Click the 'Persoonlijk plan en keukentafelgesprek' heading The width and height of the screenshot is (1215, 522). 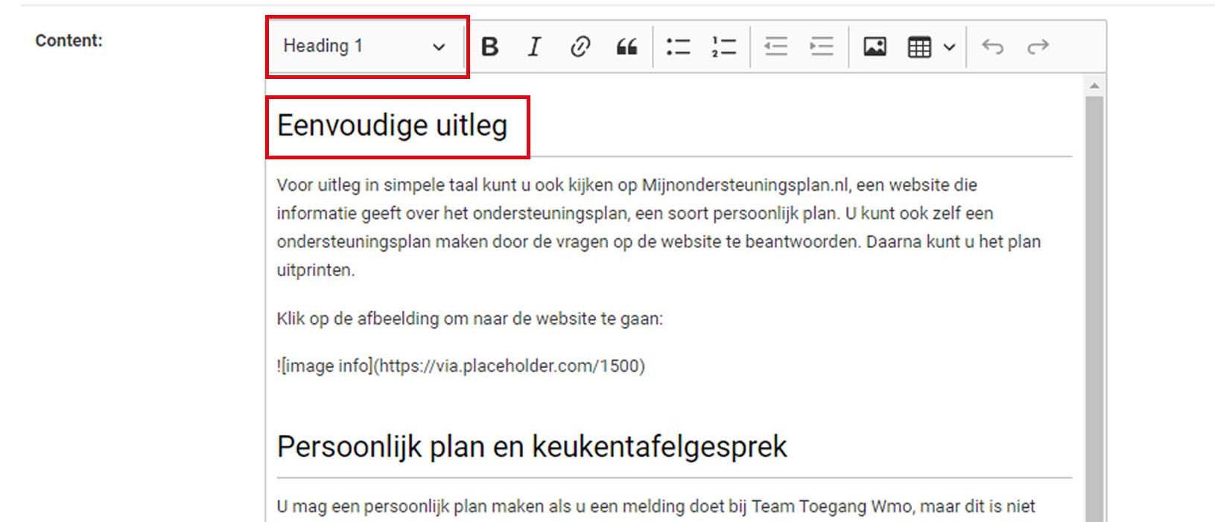click(x=531, y=447)
